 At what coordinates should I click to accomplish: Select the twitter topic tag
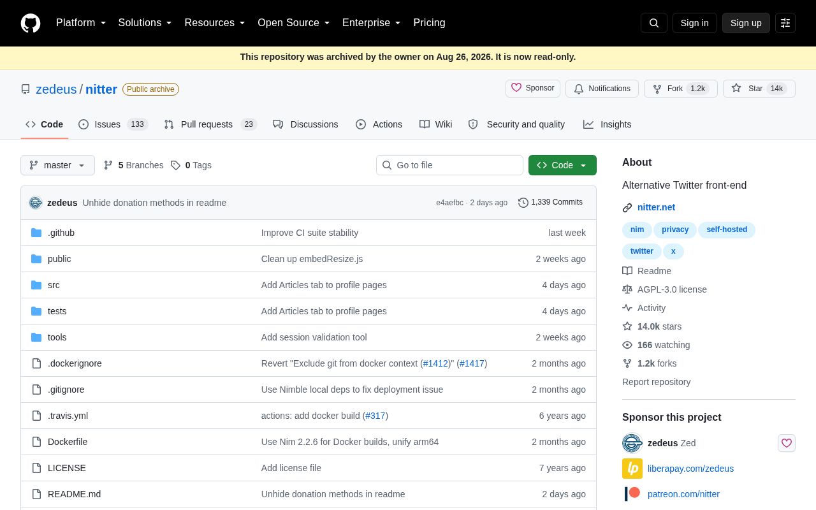click(642, 252)
